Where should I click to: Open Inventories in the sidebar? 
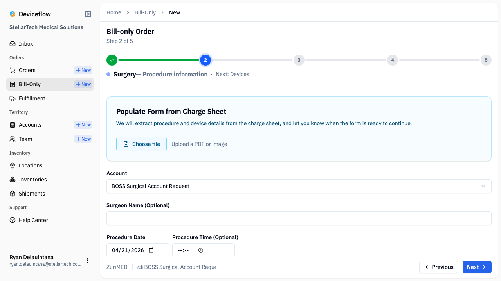point(32,180)
